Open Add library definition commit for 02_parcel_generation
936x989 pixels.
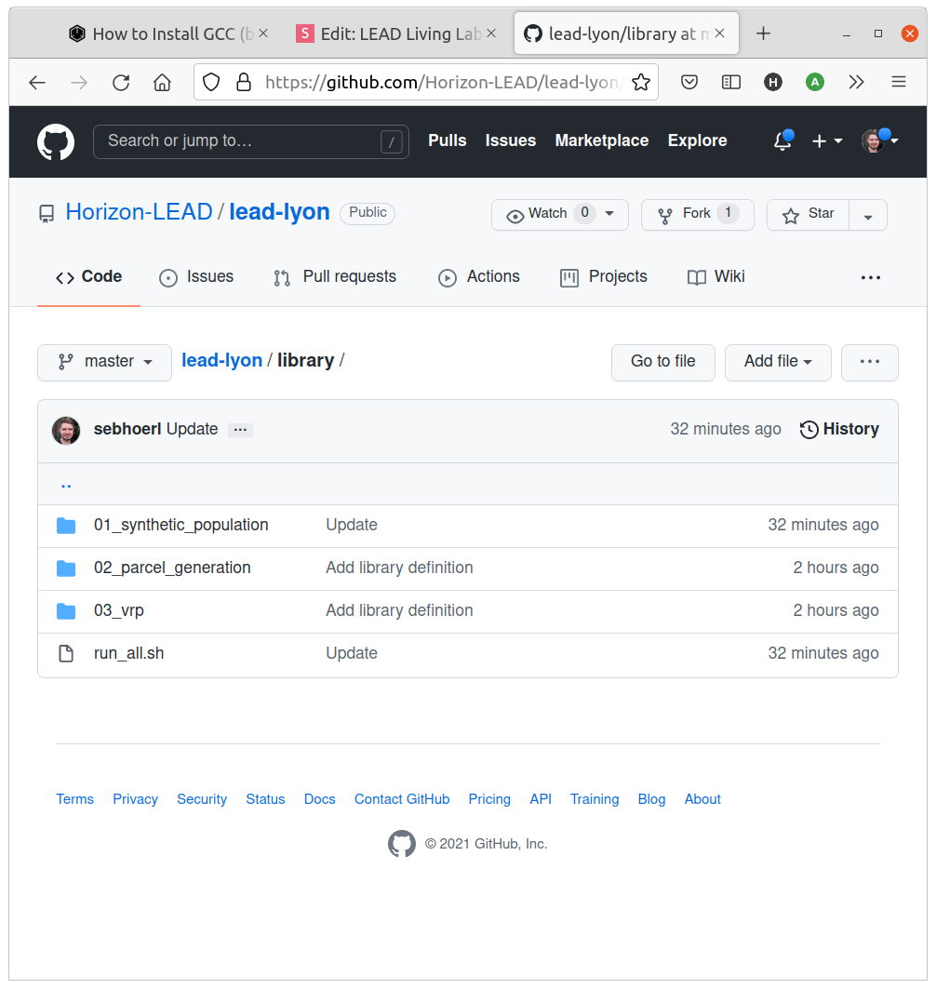pyautogui.click(x=399, y=568)
